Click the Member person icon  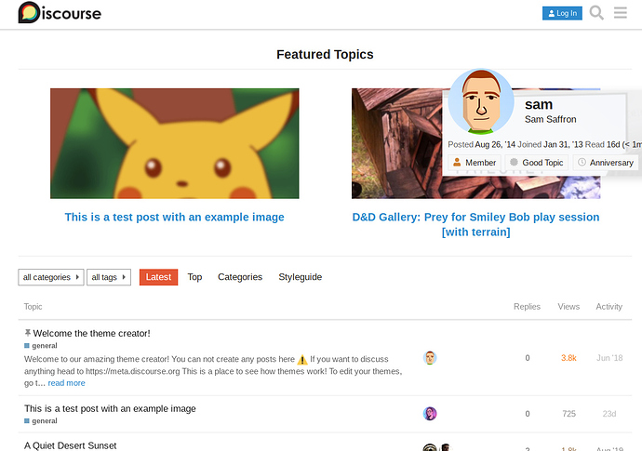[457, 162]
